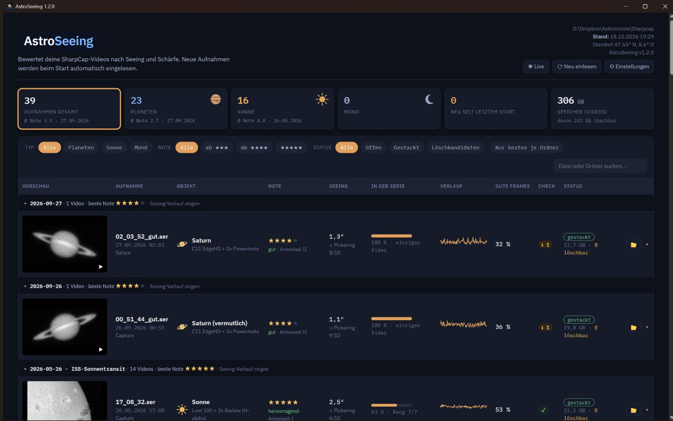Open folder for 17_08_32.ser recording
Image resolution: width=673 pixels, height=421 pixels.
(x=633, y=410)
